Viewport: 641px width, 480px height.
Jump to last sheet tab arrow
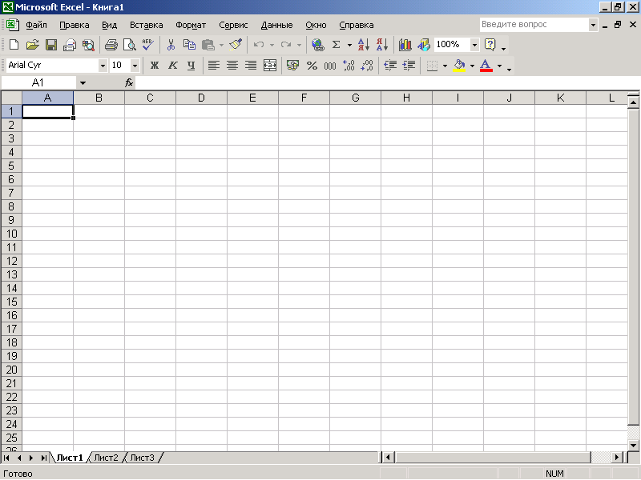[x=43, y=458]
